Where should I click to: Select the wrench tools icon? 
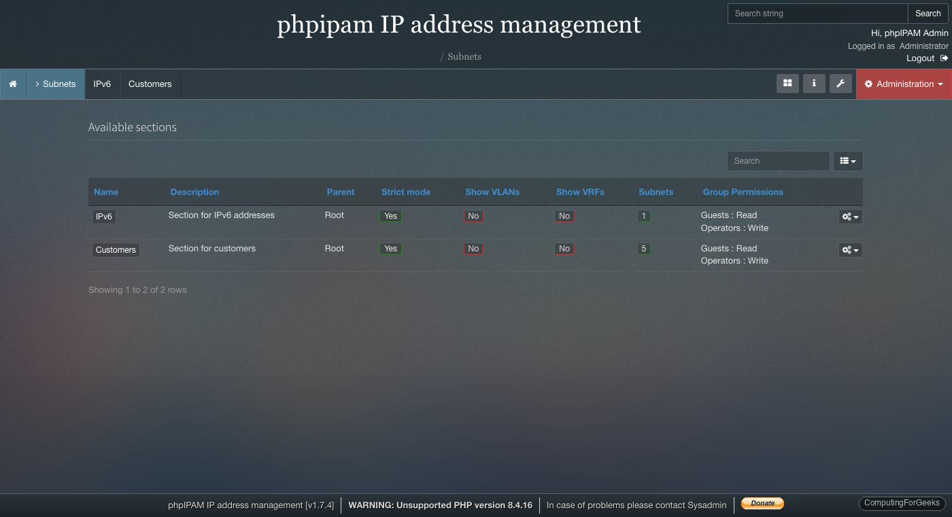840,84
